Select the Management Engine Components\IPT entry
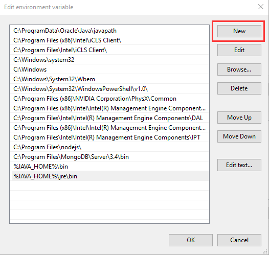Screen dimensions: 269x255 109,137
